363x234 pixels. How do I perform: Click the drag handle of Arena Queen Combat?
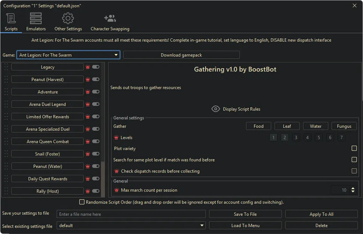pyautogui.click(x=6, y=142)
